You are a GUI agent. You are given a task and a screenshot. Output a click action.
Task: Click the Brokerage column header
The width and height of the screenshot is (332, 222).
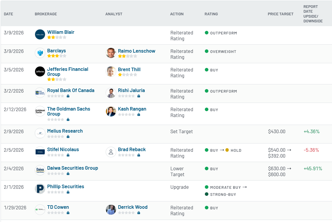click(x=46, y=14)
